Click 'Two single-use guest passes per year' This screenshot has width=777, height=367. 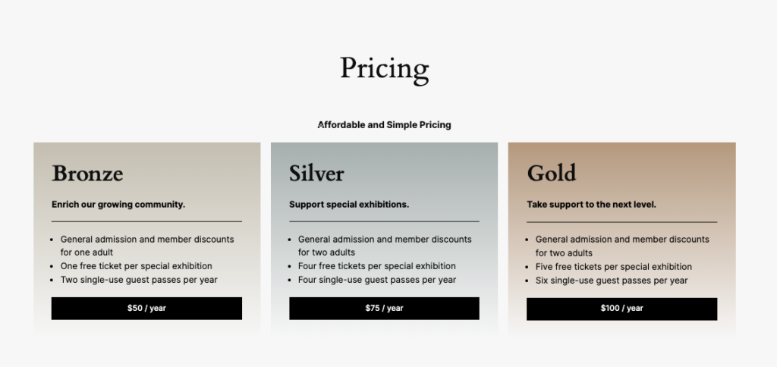pyautogui.click(x=139, y=280)
